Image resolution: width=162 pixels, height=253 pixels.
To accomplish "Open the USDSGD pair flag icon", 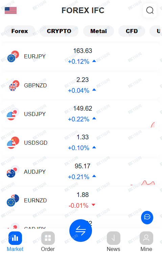I will tap(13, 143).
